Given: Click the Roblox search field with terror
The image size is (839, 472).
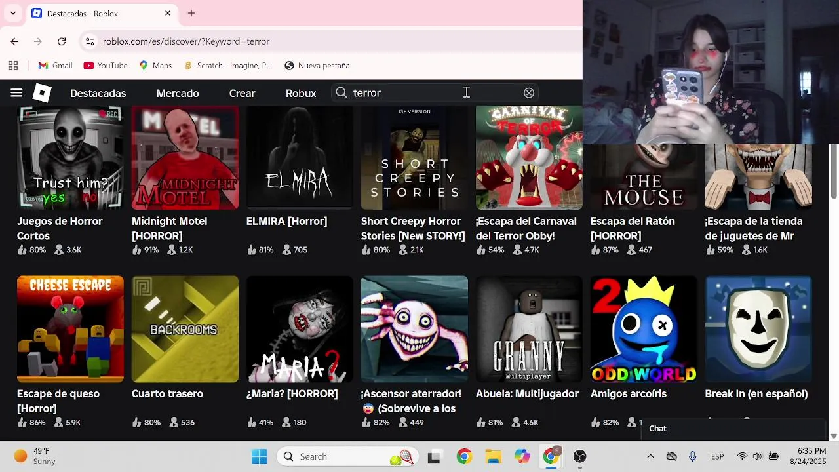Looking at the screenshot, I should click(436, 93).
